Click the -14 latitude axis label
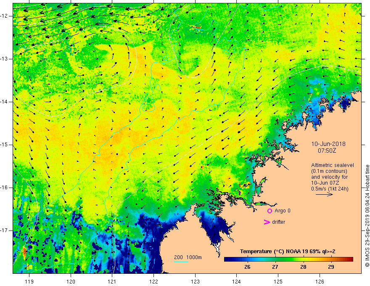Screen dimensions: 370x286 (5, 102)
